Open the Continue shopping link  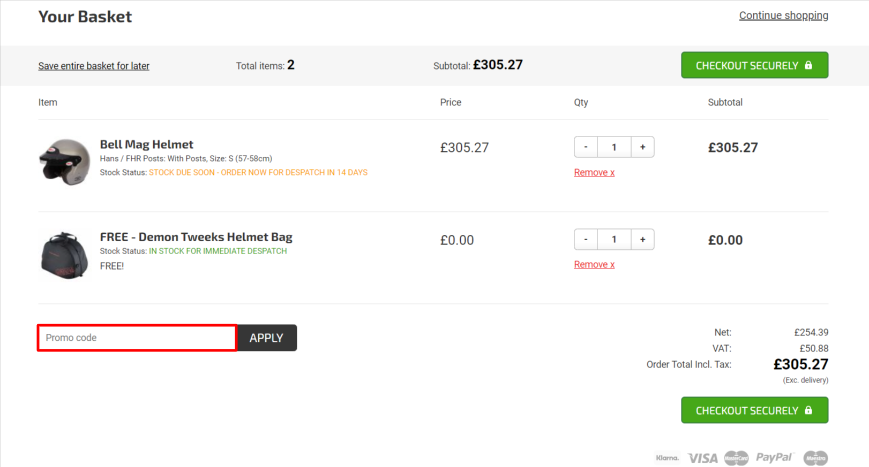[x=783, y=16]
